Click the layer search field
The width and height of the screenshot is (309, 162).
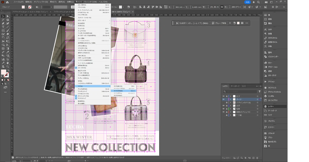tap(240, 92)
